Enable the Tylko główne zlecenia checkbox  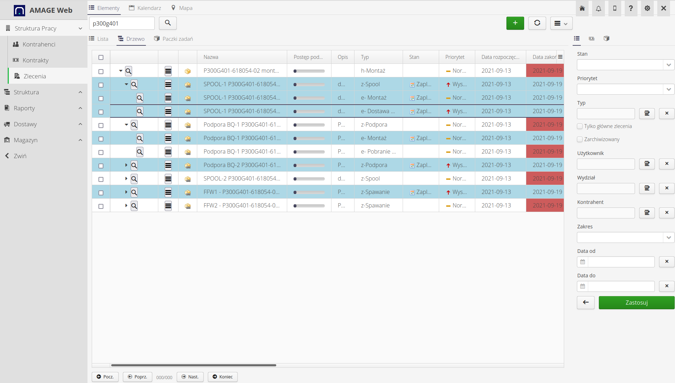click(580, 126)
